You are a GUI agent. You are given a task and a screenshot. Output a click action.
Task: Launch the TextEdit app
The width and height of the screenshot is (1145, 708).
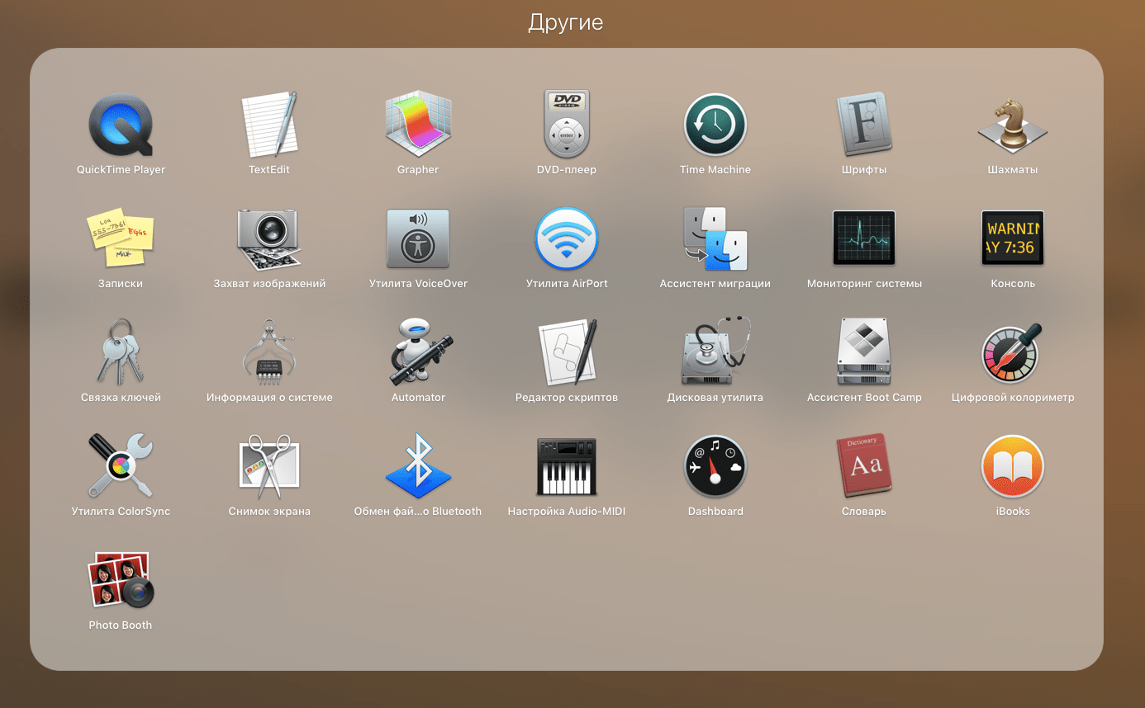(x=269, y=125)
